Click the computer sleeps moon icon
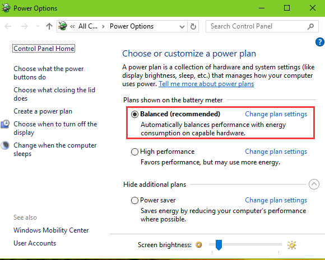 point(5,145)
